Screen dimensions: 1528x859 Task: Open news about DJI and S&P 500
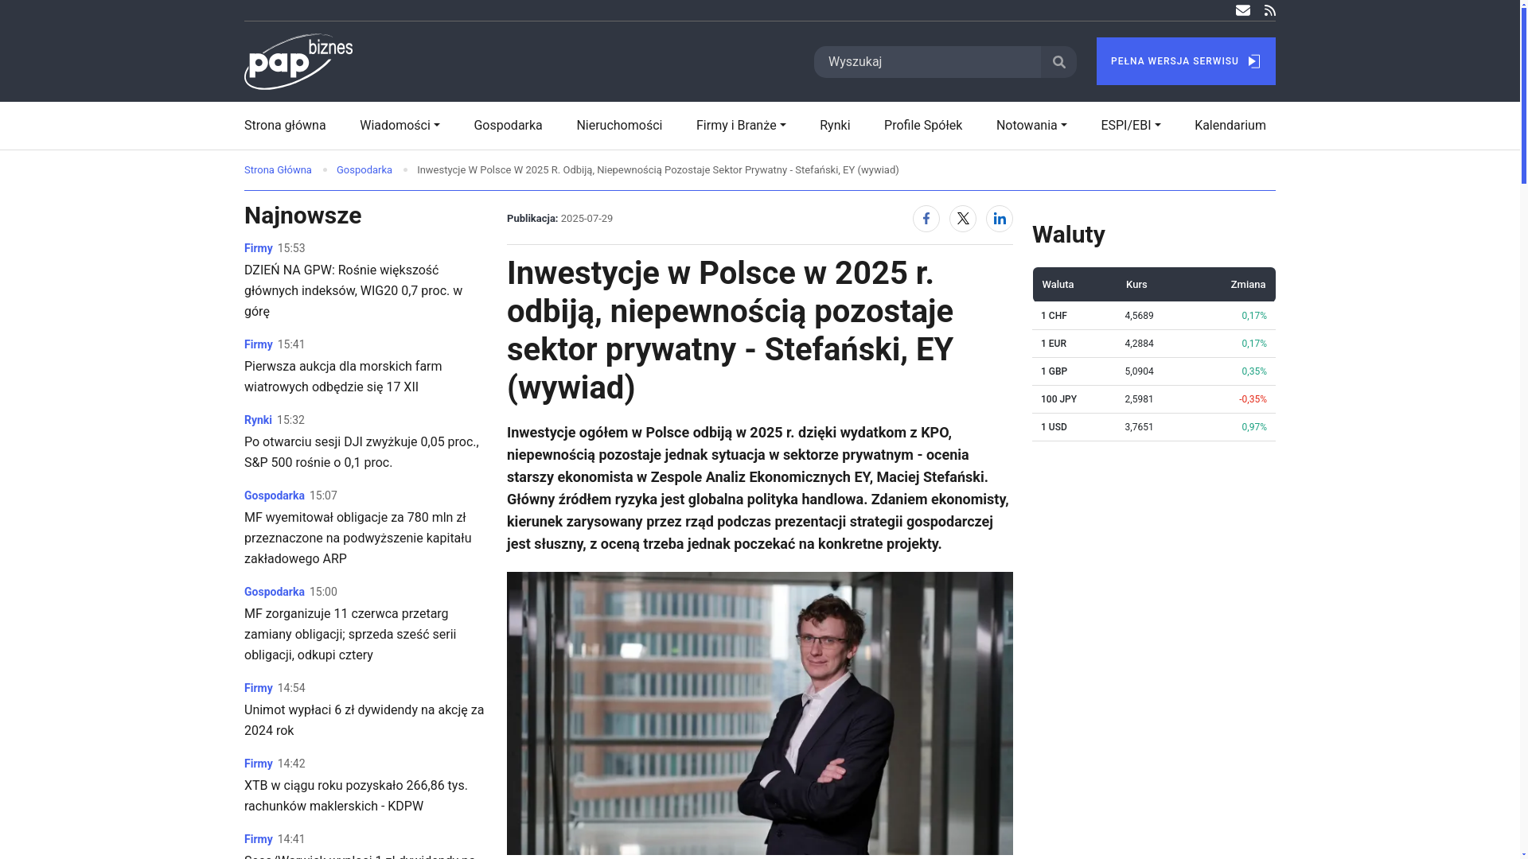click(361, 453)
